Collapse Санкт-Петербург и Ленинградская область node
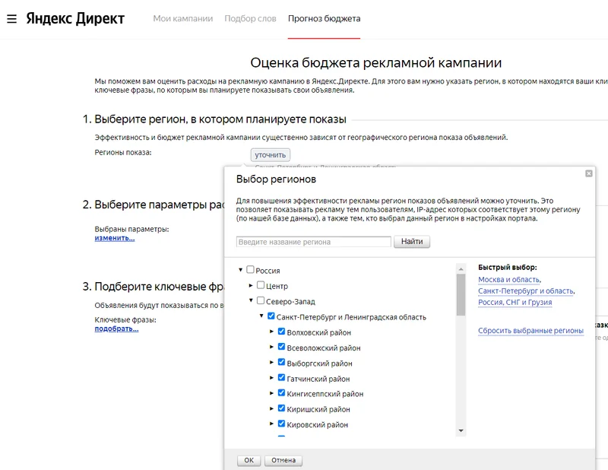 tap(261, 316)
